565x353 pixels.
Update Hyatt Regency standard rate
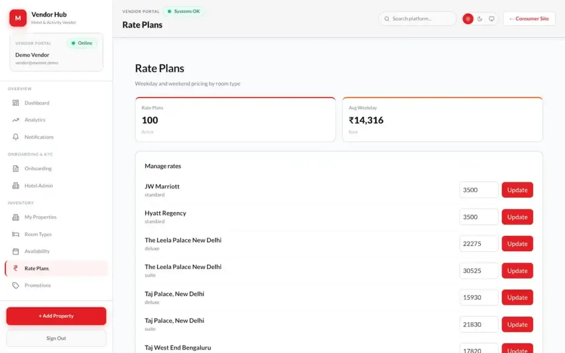(x=517, y=217)
